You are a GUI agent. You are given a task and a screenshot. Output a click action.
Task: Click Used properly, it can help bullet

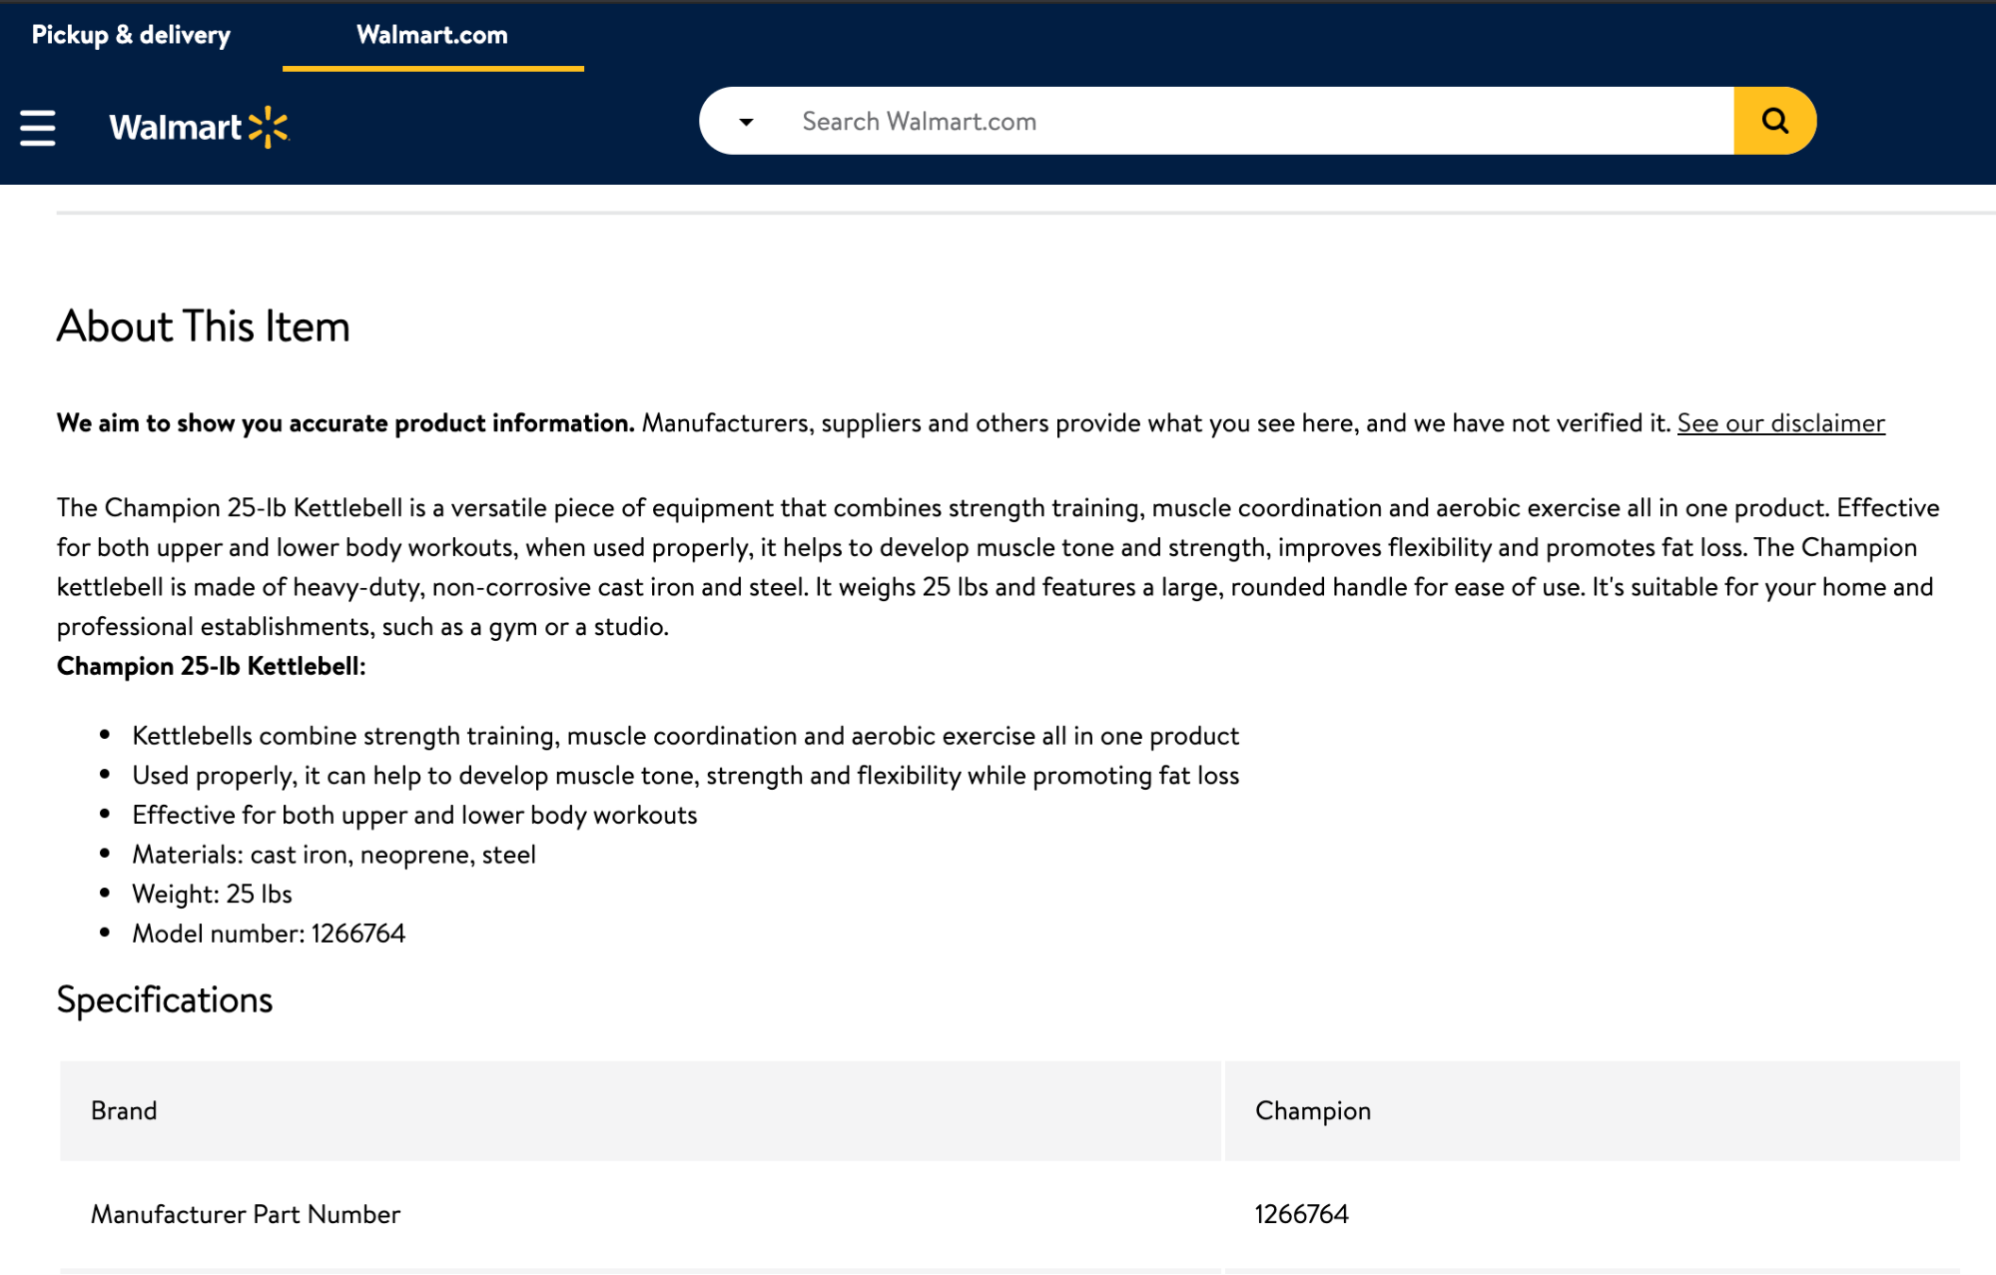coord(685,776)
